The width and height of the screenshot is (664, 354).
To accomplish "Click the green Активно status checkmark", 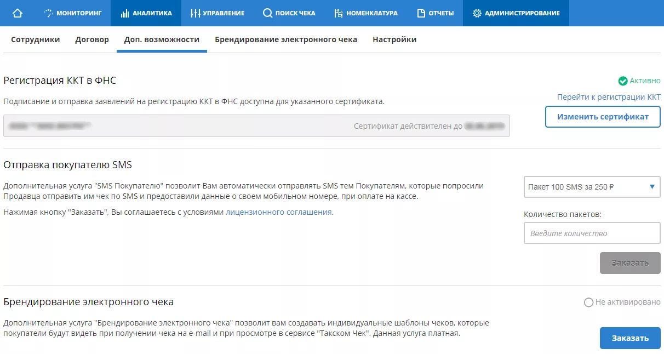I will pos(622,81).
